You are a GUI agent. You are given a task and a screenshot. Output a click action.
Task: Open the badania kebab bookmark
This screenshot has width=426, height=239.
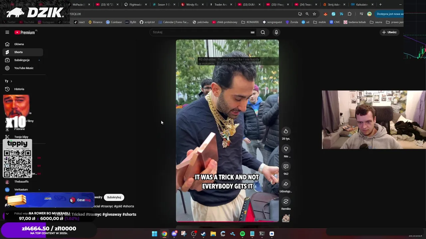click(355, 22)
